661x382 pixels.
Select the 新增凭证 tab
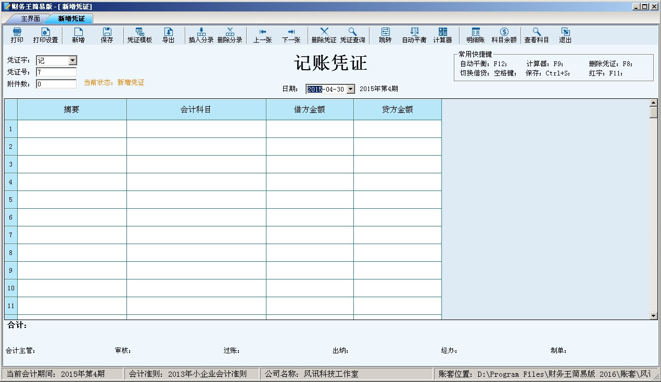pyautogui.click(x=71, y=19)
